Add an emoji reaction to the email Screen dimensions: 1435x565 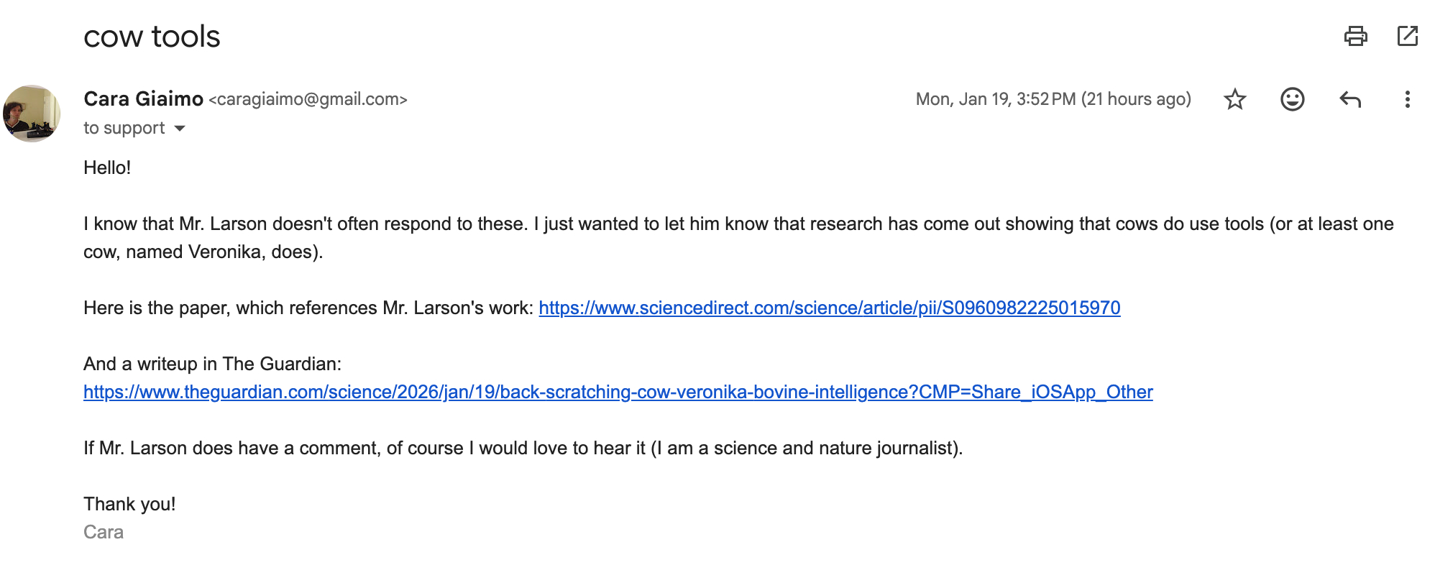coord(1292,99)
